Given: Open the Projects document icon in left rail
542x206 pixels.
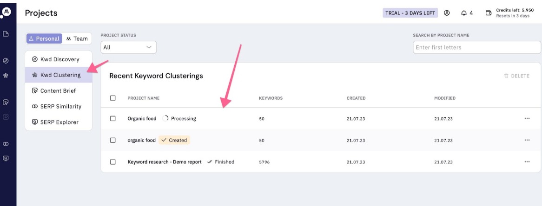Looking at the screenshot, I should coord(6,34).
